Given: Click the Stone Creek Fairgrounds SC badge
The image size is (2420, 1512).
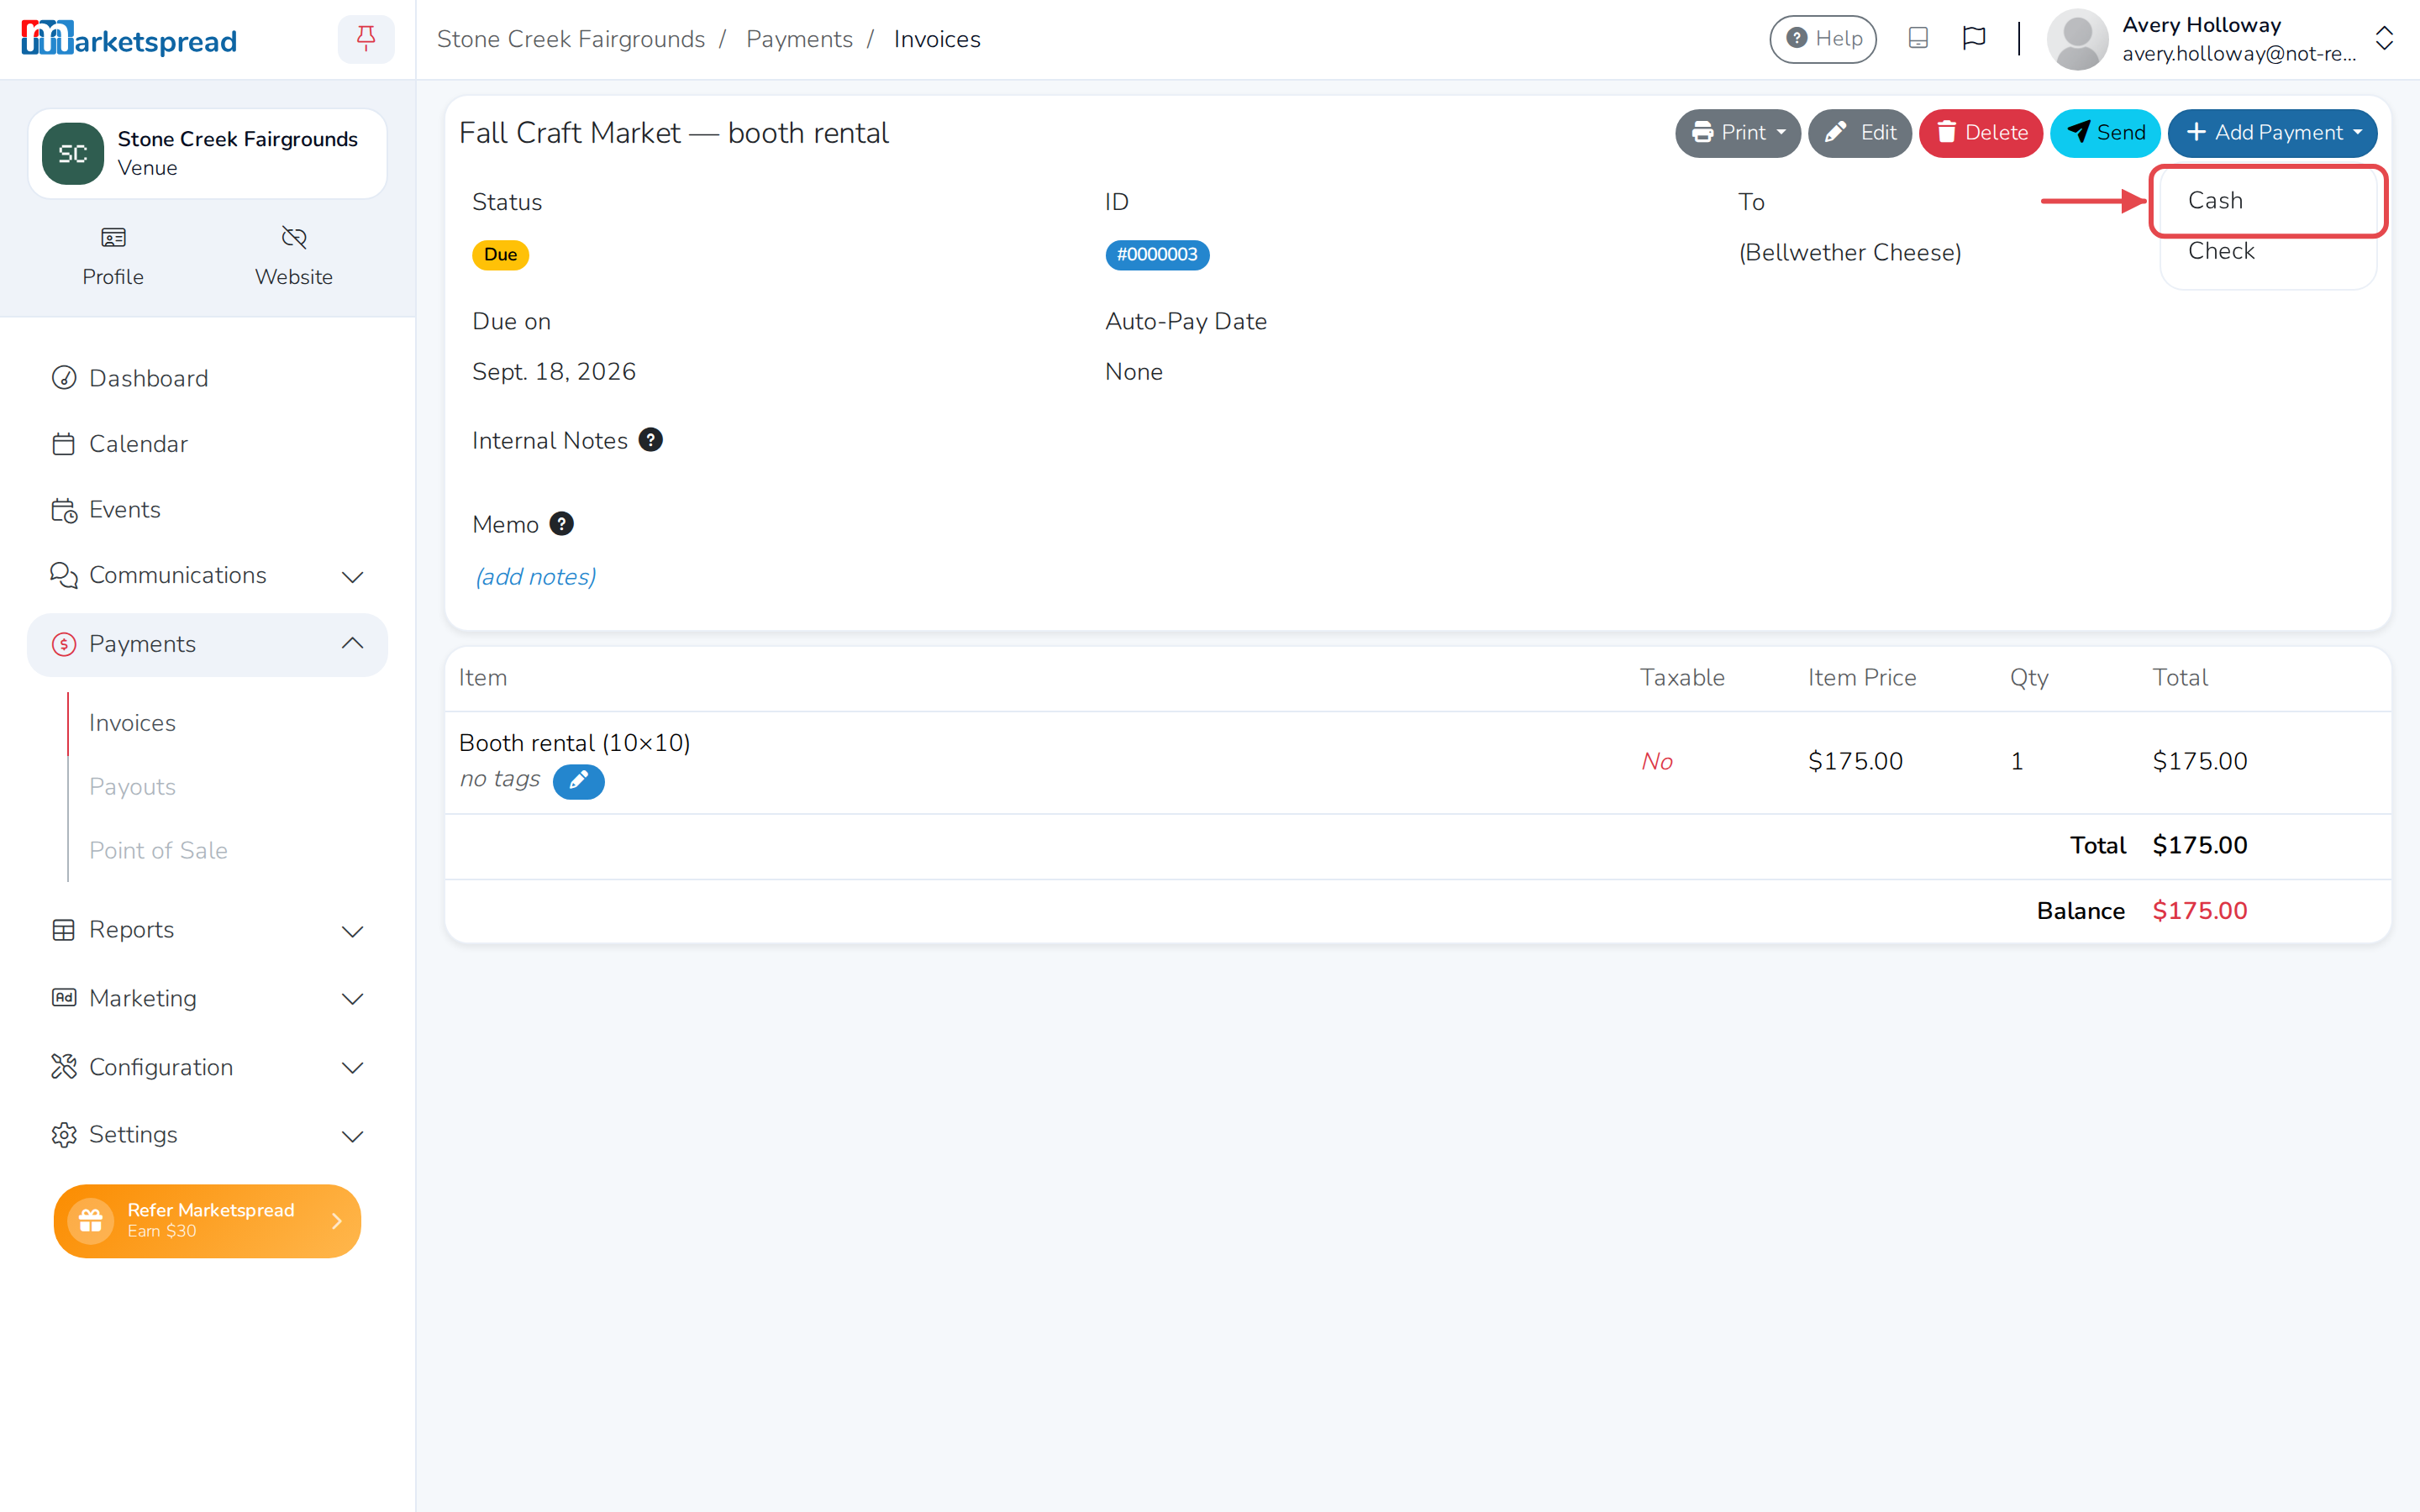Looking at the screenshot, I should pos(73,154).
